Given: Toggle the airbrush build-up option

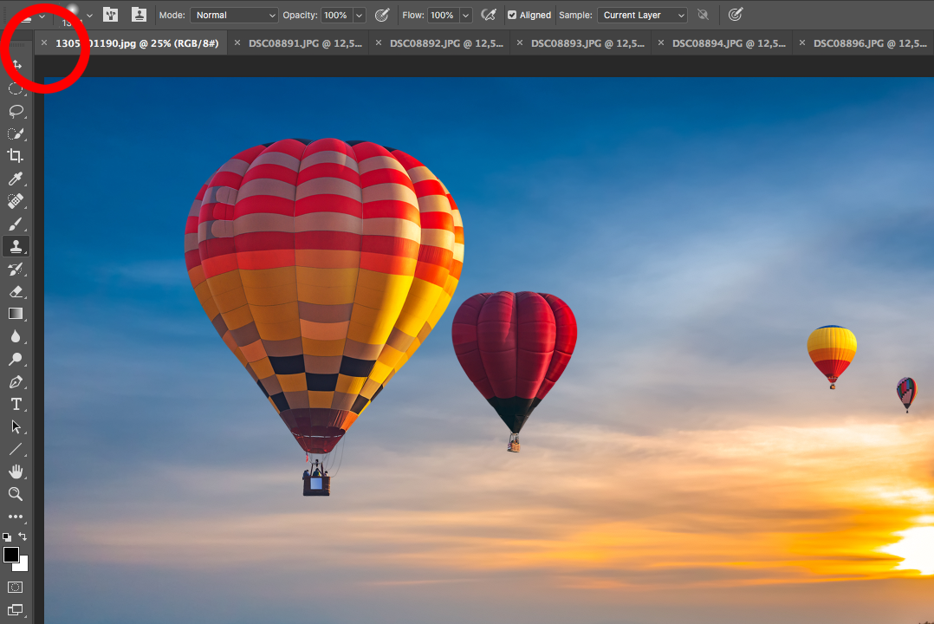Looking at the screenshot, I should (x=490, y=15).
